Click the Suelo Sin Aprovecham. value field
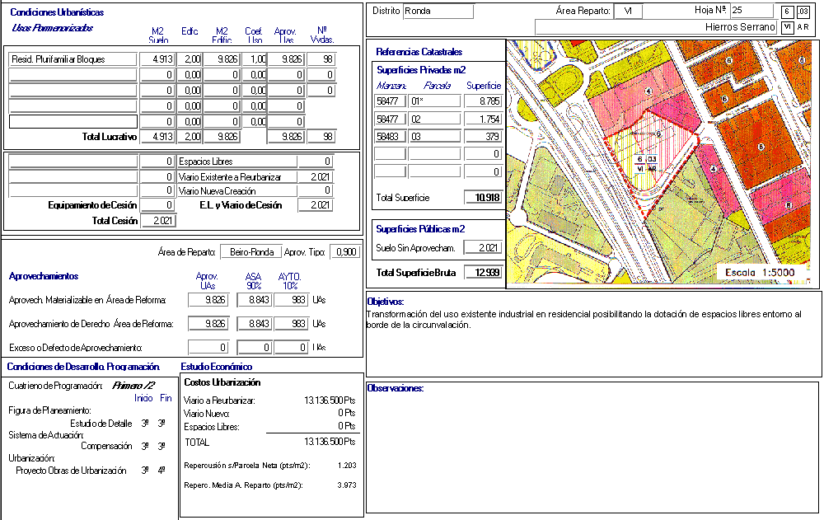The height and width of the screenshot is (520, 824). (482, 248)
